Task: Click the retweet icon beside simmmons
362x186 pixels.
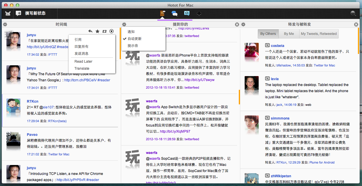Action: (267, 118)
